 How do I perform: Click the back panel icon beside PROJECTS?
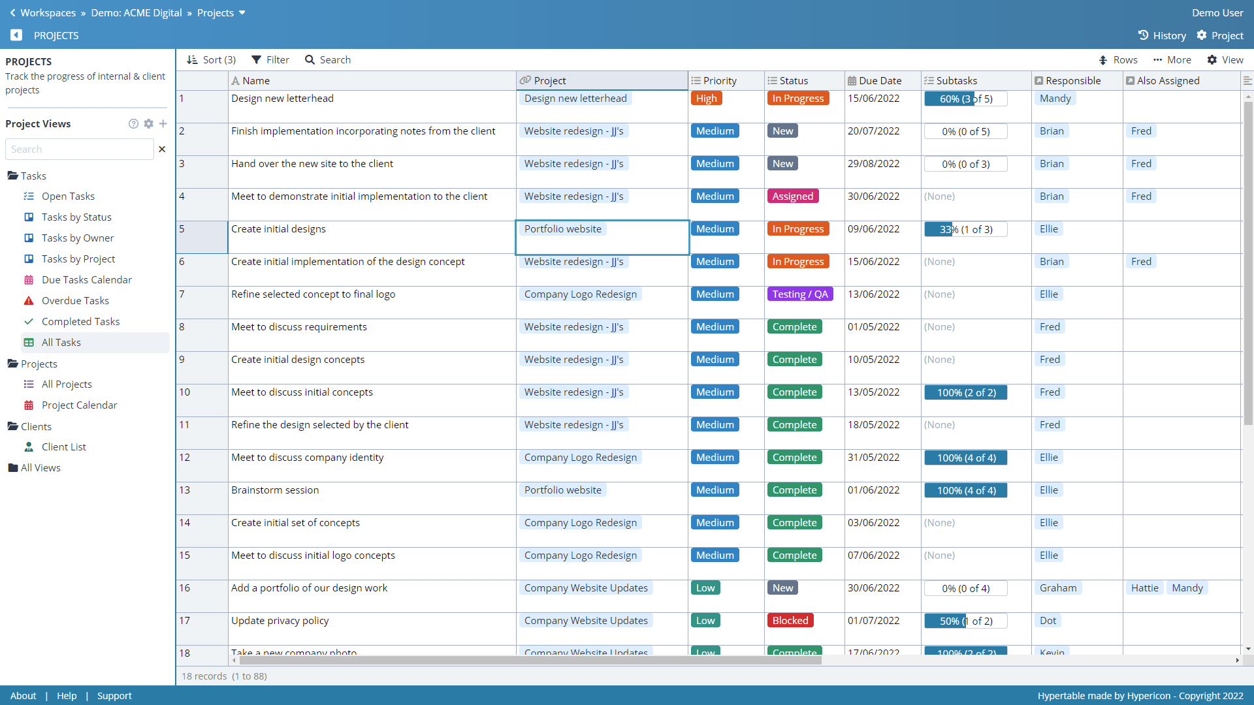pos(16,35)
